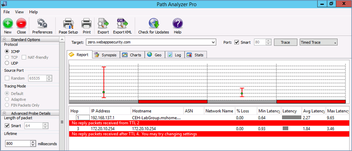Click the Latency column header
The width and height of the screenshot is (352, 151).
(x=291, y=111)
